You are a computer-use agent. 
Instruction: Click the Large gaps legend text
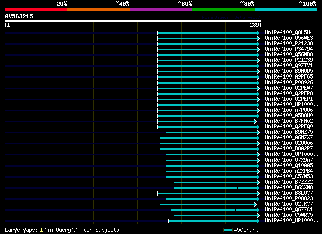tap(62, 230)
